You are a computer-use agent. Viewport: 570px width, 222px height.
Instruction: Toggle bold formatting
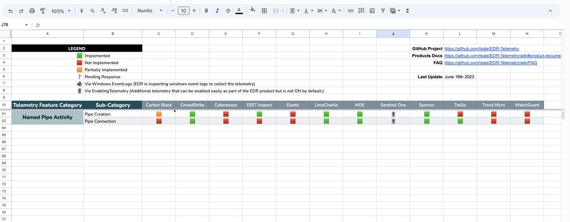207,10
